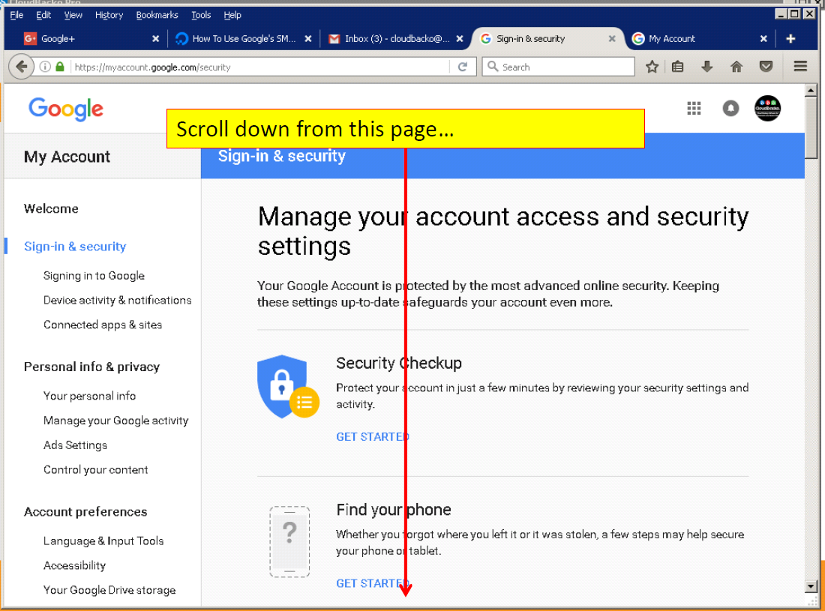Viewport: 825px width, 611px height.
Task: Click GET STARTED under Security Checkup
Action: pos(373,437)
